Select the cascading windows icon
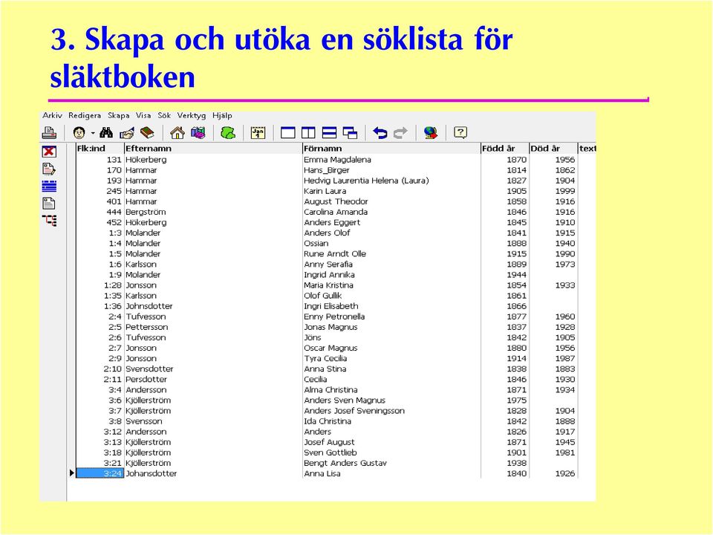Screen dimensions: 713x535 tap(350, 133)
